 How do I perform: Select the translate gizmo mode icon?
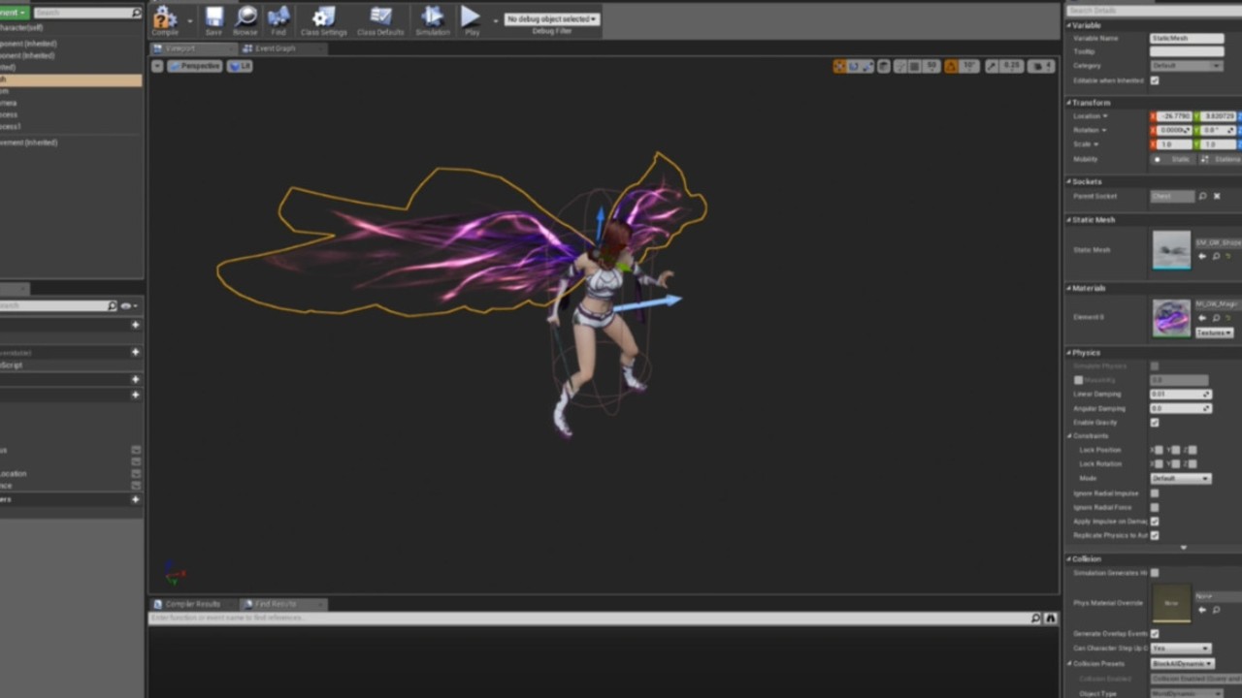tap(839, 66)
